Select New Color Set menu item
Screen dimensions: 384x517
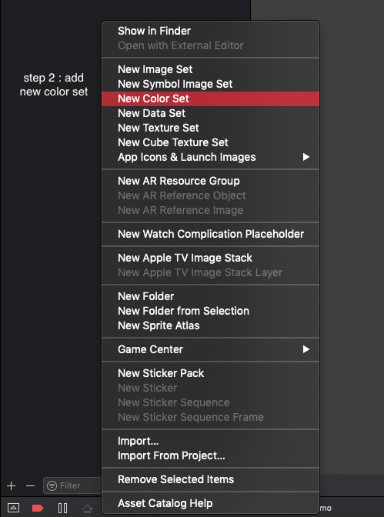211,98
